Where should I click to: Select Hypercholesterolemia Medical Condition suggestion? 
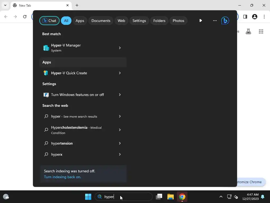point(76,130)
